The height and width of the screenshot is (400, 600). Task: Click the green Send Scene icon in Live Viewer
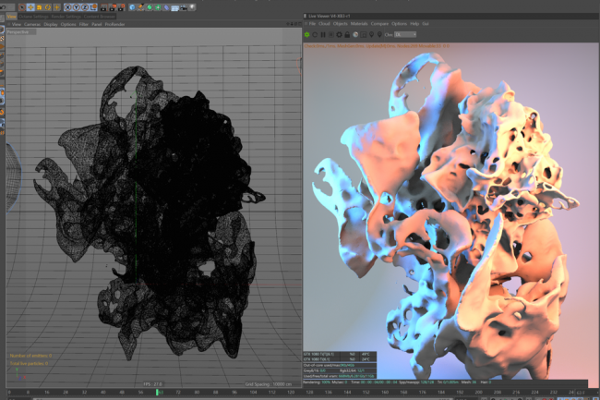[306, 34]
